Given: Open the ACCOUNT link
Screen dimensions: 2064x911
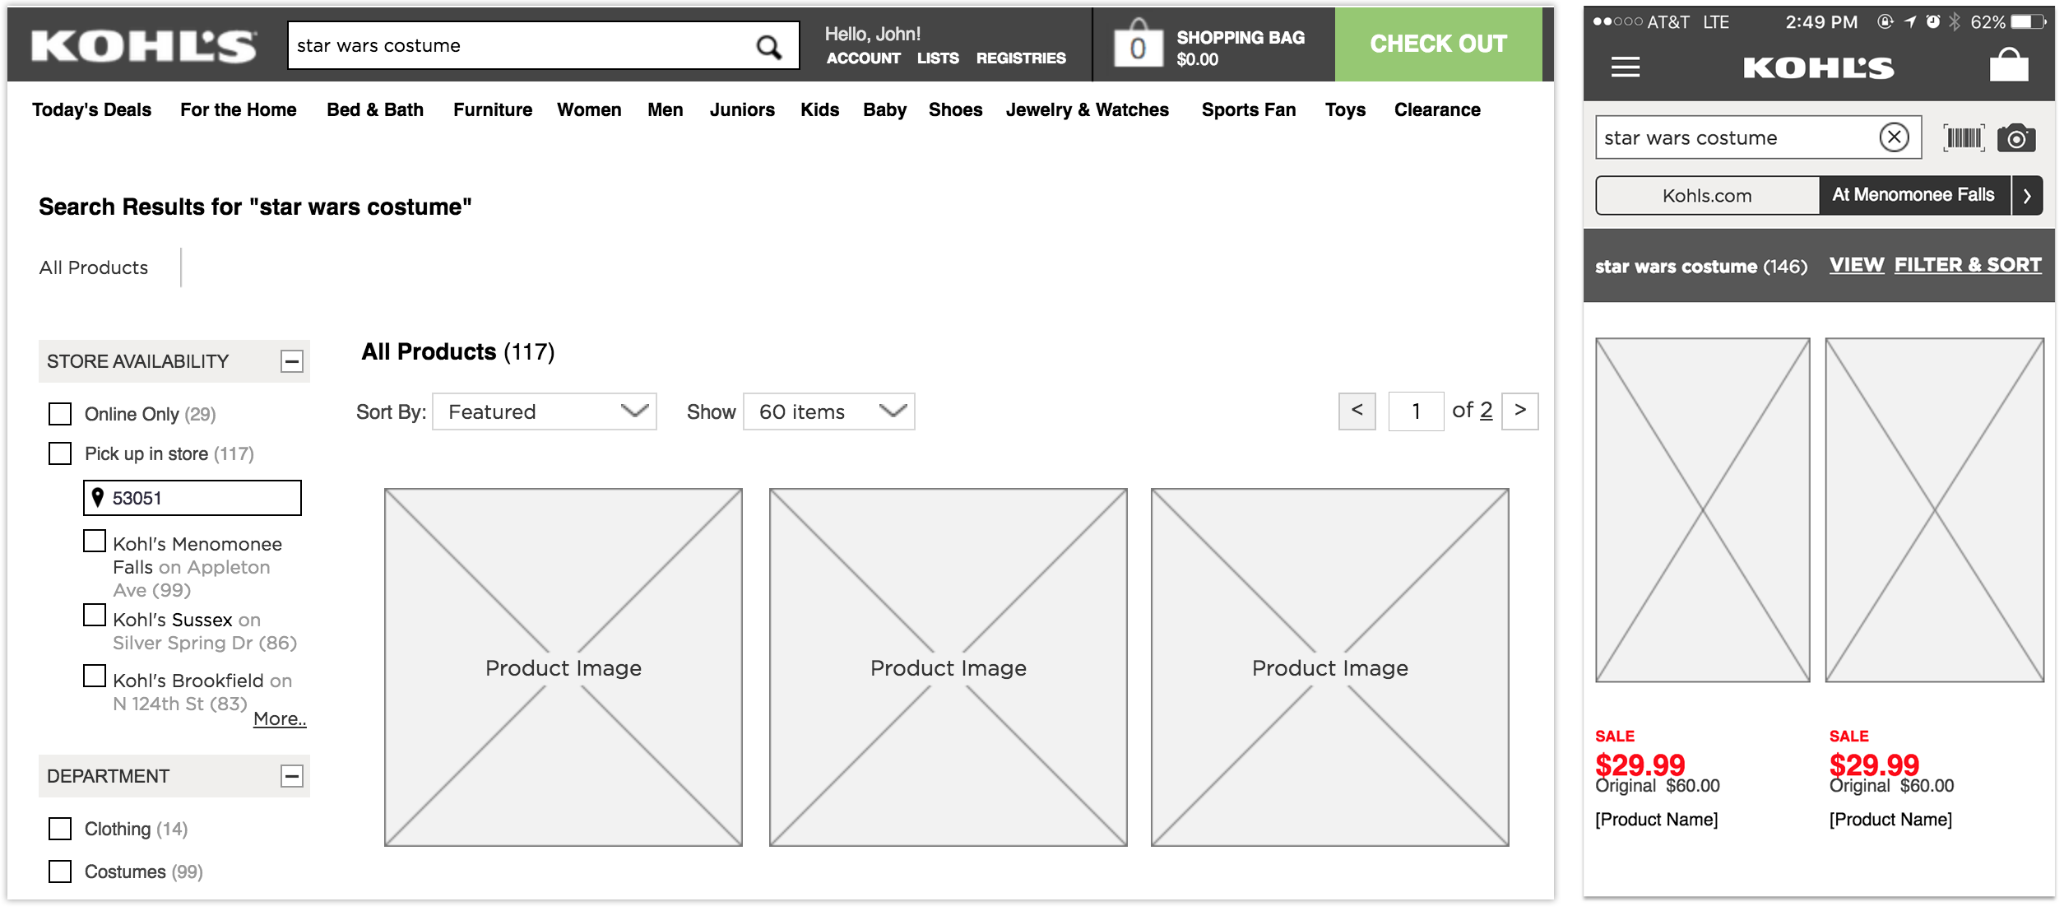Looking at the screenshot, I should click(x=863, y=58).
